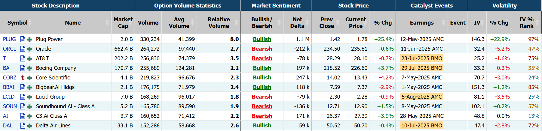Sort by Net Delta using its arrows

coord(307,22)
